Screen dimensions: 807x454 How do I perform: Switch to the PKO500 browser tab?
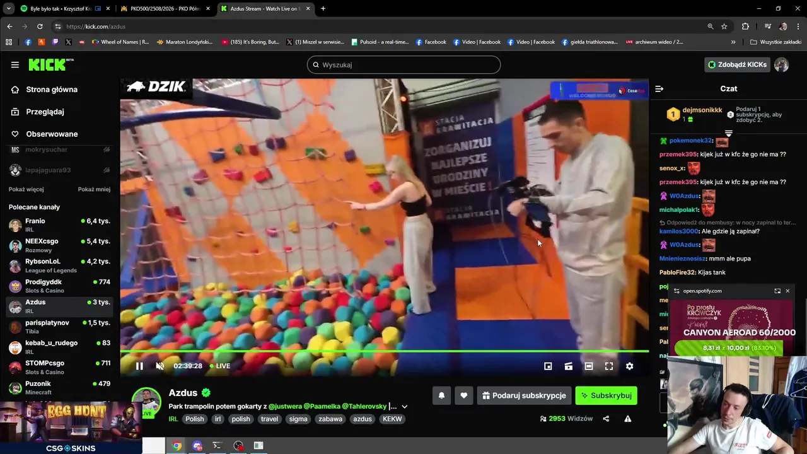coord(165,9)
